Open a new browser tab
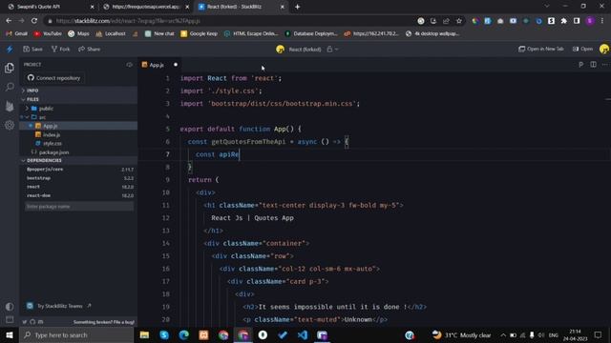The height and width of the screenshot is (343, 611). click(x=297, y=7)
